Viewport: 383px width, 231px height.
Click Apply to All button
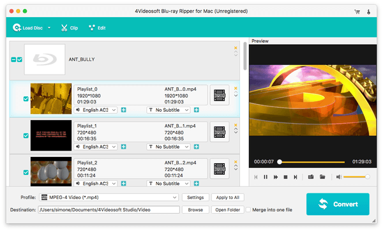point(228,197)
